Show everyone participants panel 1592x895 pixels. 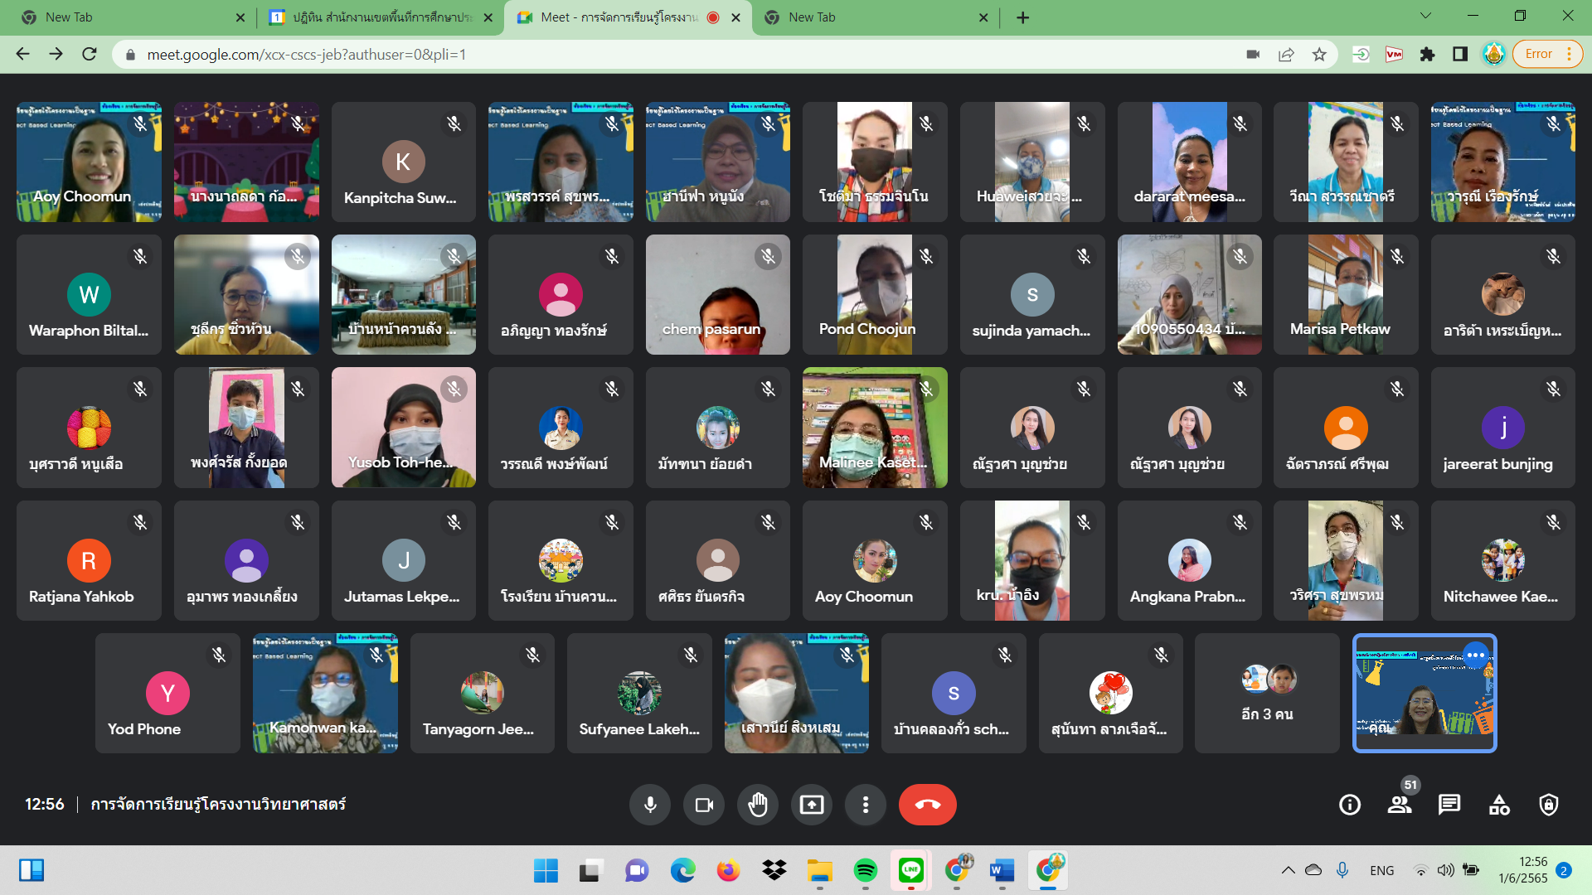[x=1400, y=805]
